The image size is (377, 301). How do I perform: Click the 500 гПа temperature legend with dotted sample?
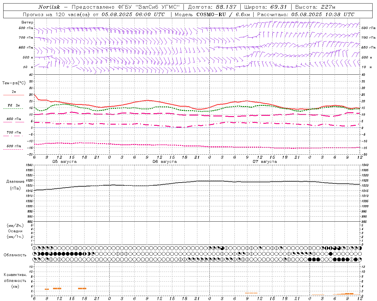(x=14, y=148)
